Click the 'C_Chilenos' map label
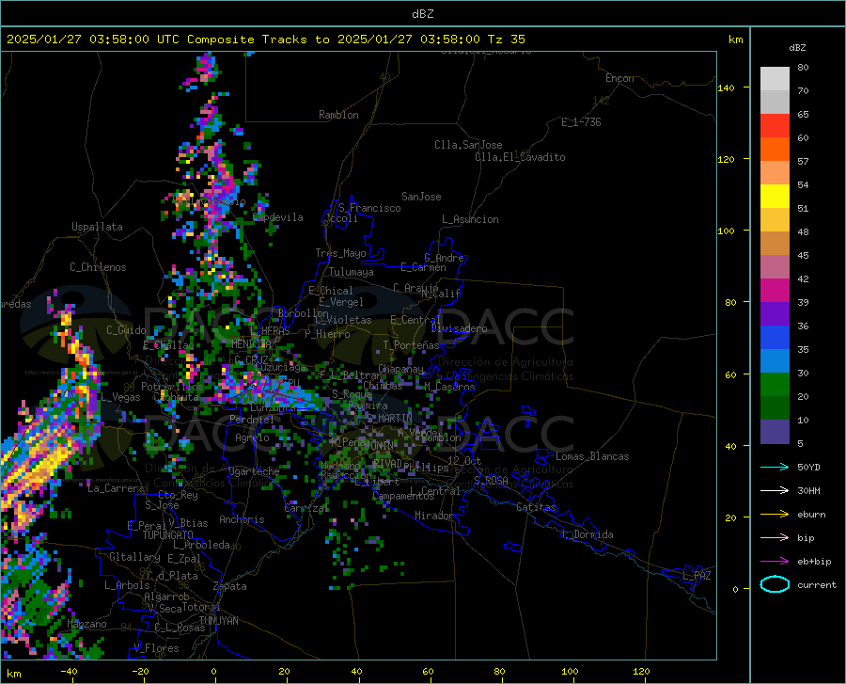This screenshot has width=846, height=684. [x=98, y=267]
